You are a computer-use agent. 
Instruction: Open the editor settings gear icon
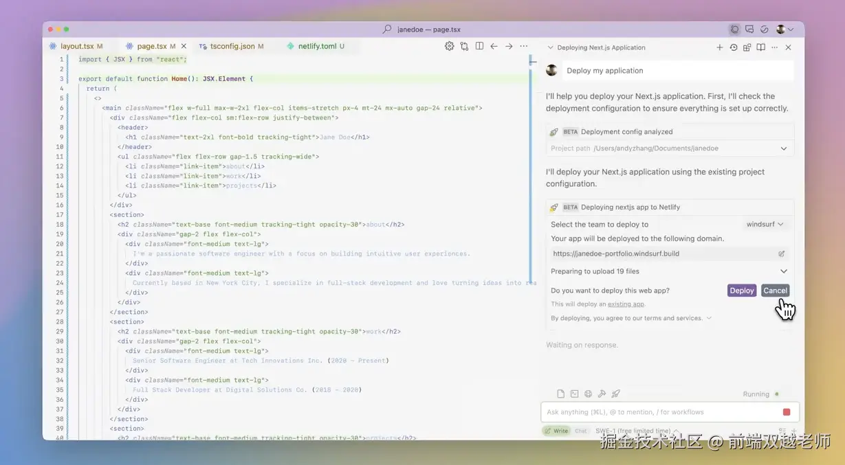tap(449, 46)
